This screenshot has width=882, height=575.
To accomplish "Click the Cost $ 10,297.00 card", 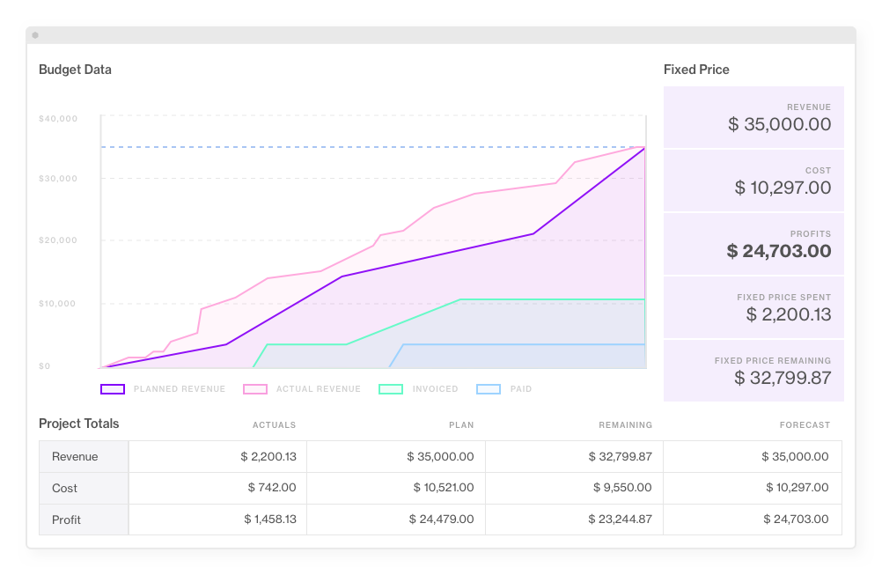I will coord(753,181).
